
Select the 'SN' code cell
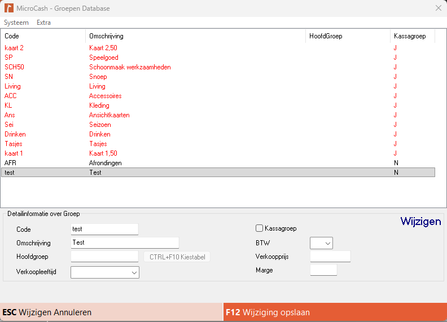pos(8,76)
